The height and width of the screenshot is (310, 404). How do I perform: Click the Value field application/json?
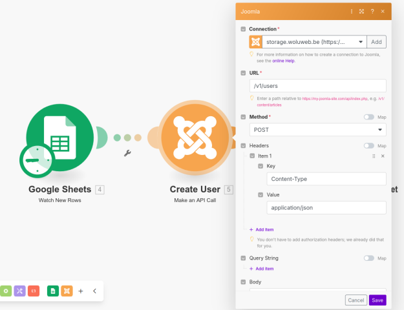coord(326,208)
